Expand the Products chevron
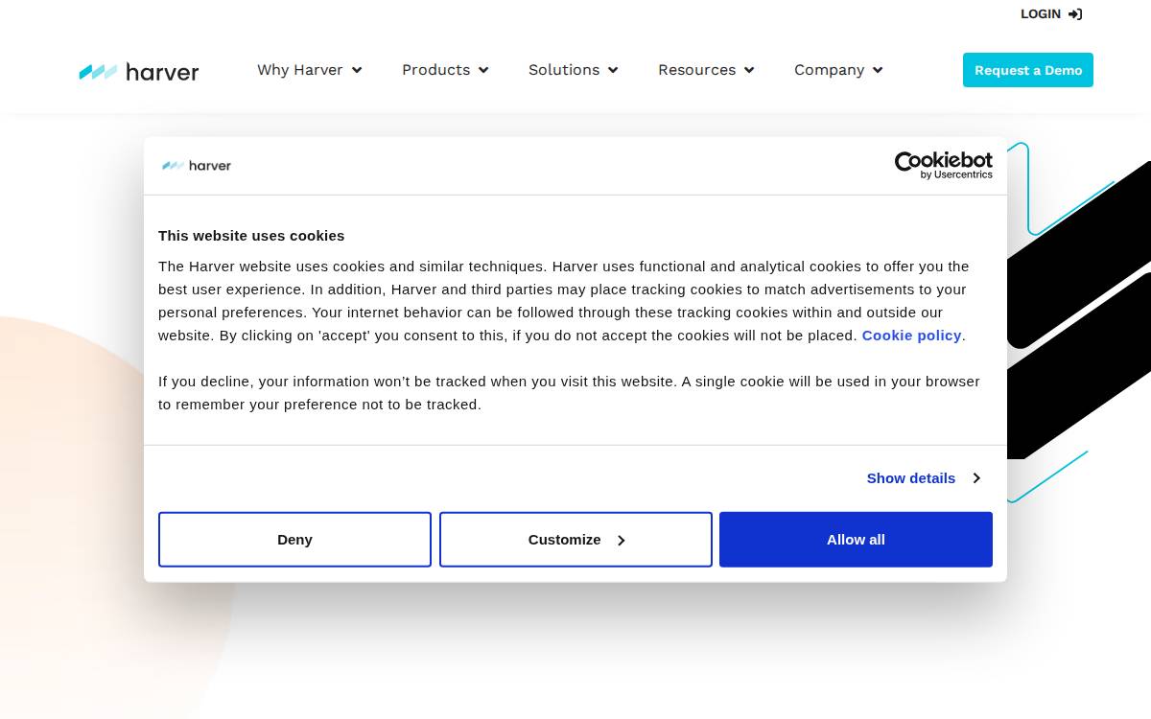This screenshot has width=1151, height=719. click(x=483, y=70)
